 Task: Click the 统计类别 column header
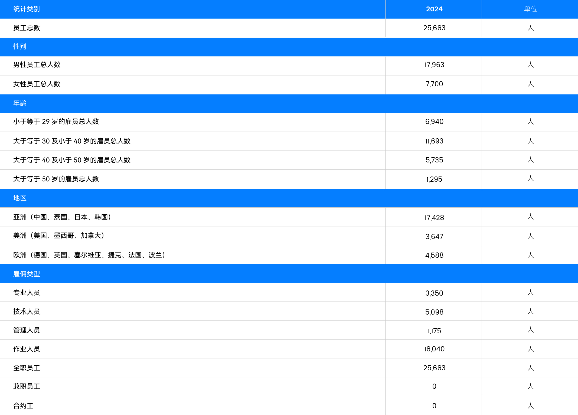(x=27, y=9)
